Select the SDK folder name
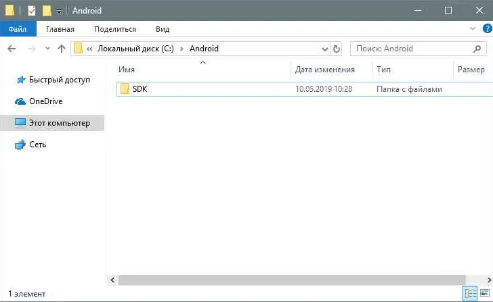Screen dimensions: 493x302 point(140,89)
